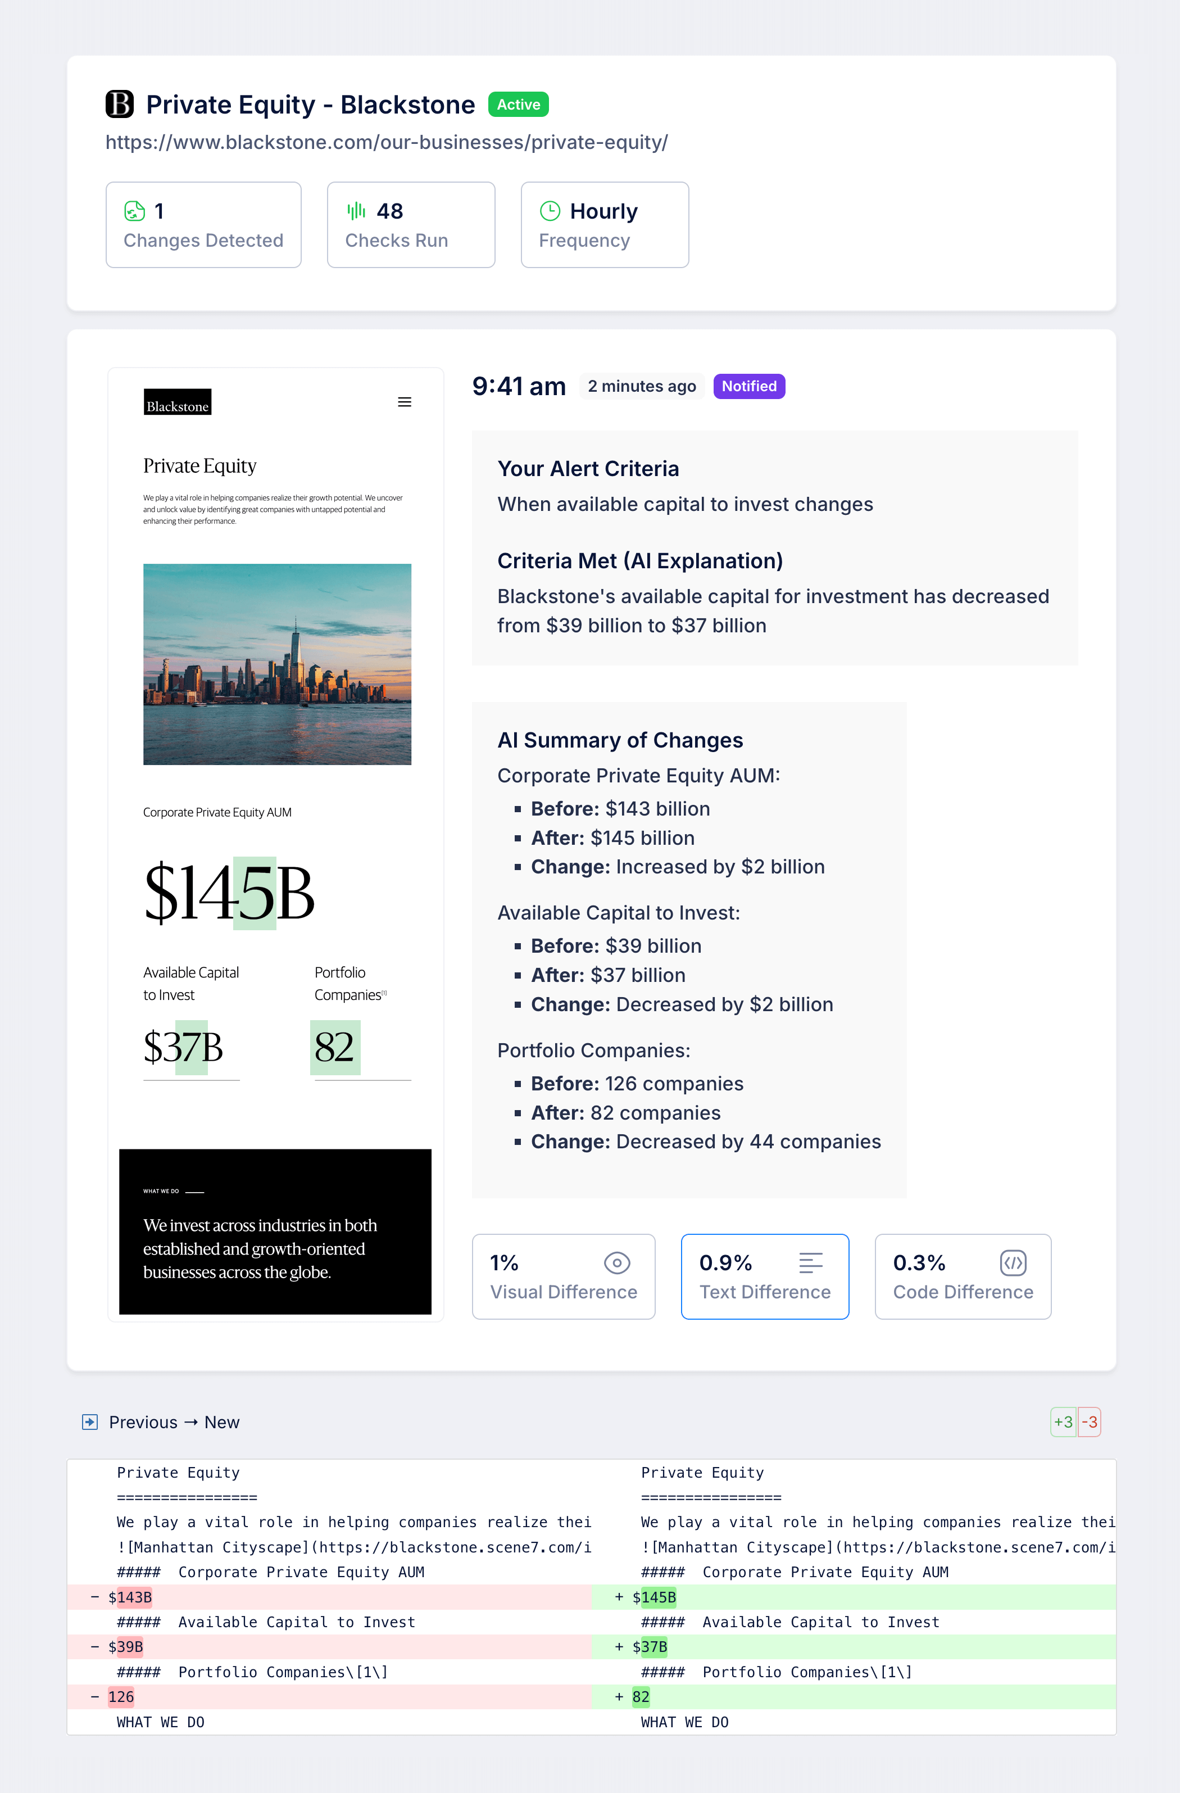The width and height of the screenshot is (1180, 1793).
Task: Click the Blackstone logo in page preview
Action: (178, 402)
